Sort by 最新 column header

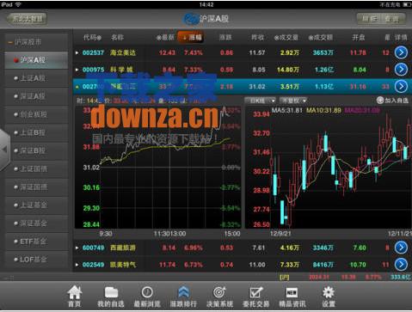point(165,37)
